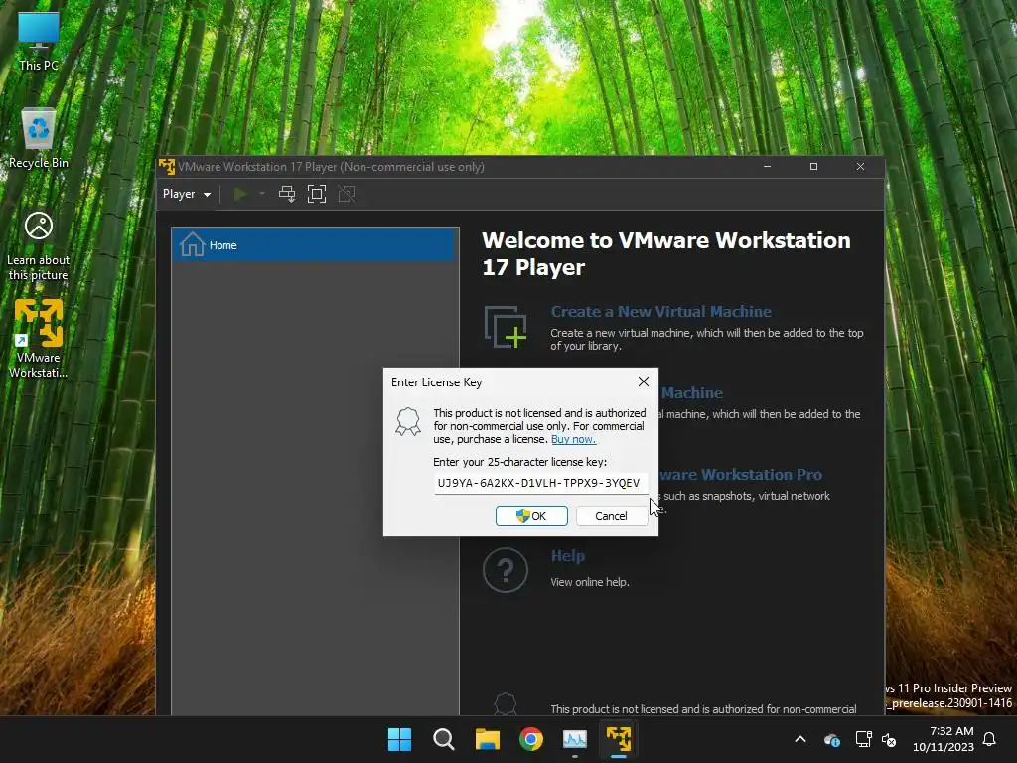Click the network tray icon
Viewport: 1017px width, 763px height.
coord(863,739)
